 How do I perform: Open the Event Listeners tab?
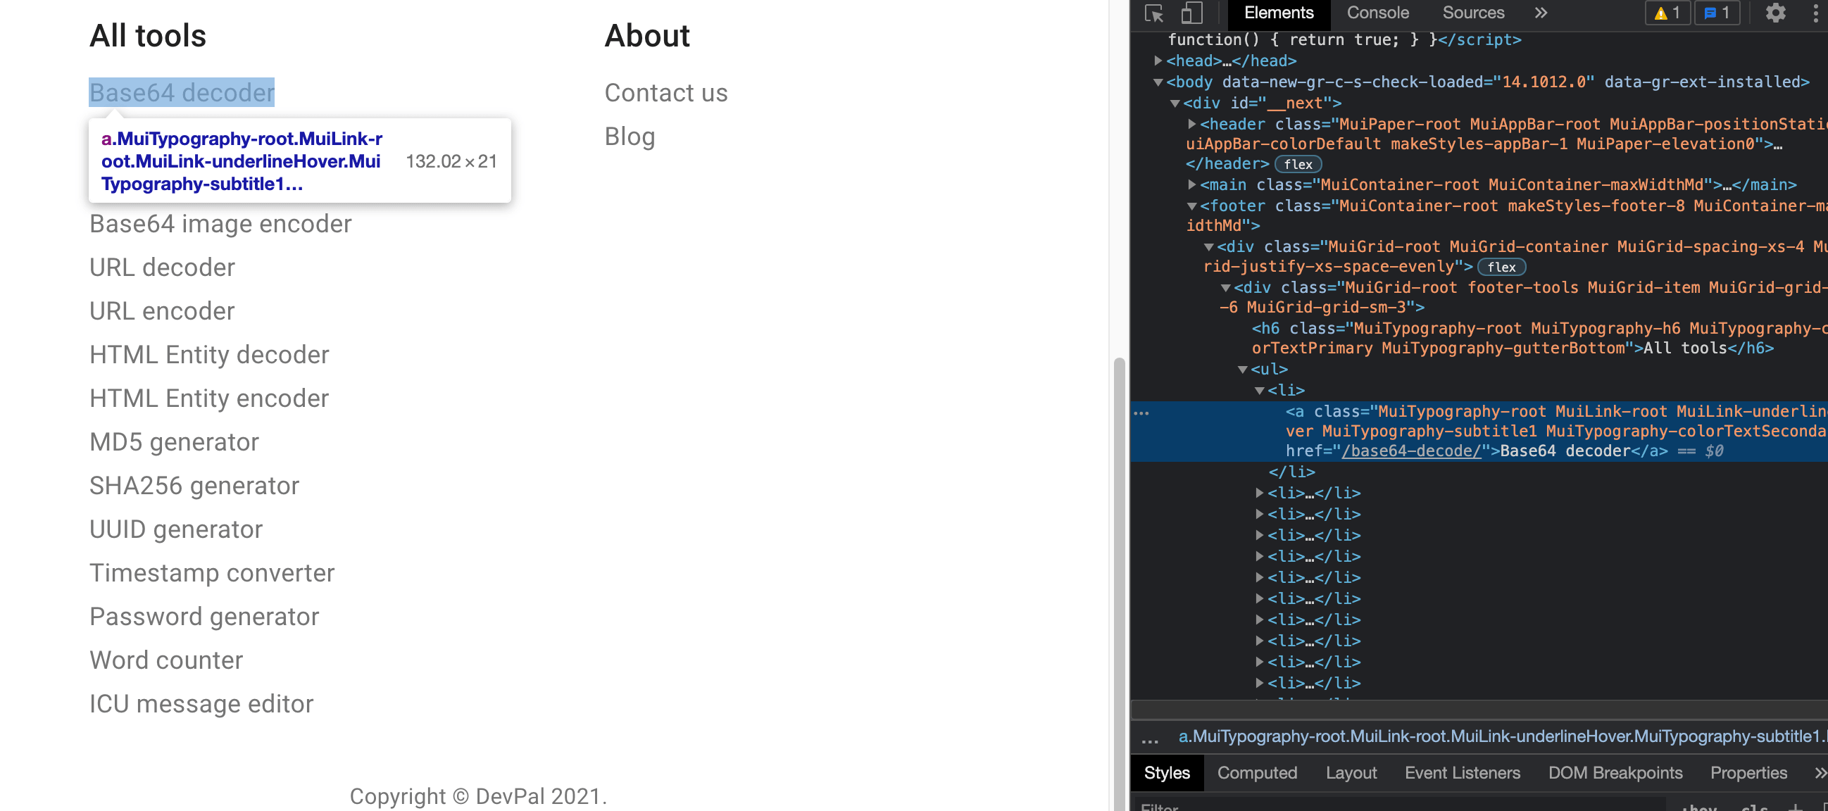[1462, 773]
